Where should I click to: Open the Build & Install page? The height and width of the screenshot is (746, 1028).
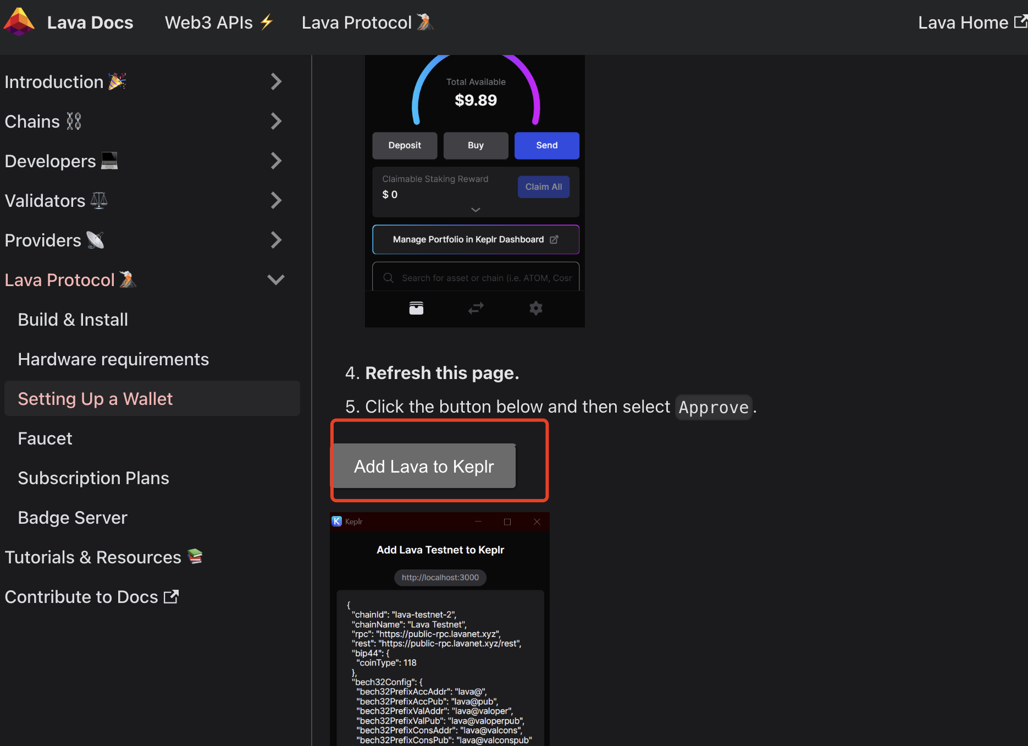pyautogui.click(x=73, y=320)
